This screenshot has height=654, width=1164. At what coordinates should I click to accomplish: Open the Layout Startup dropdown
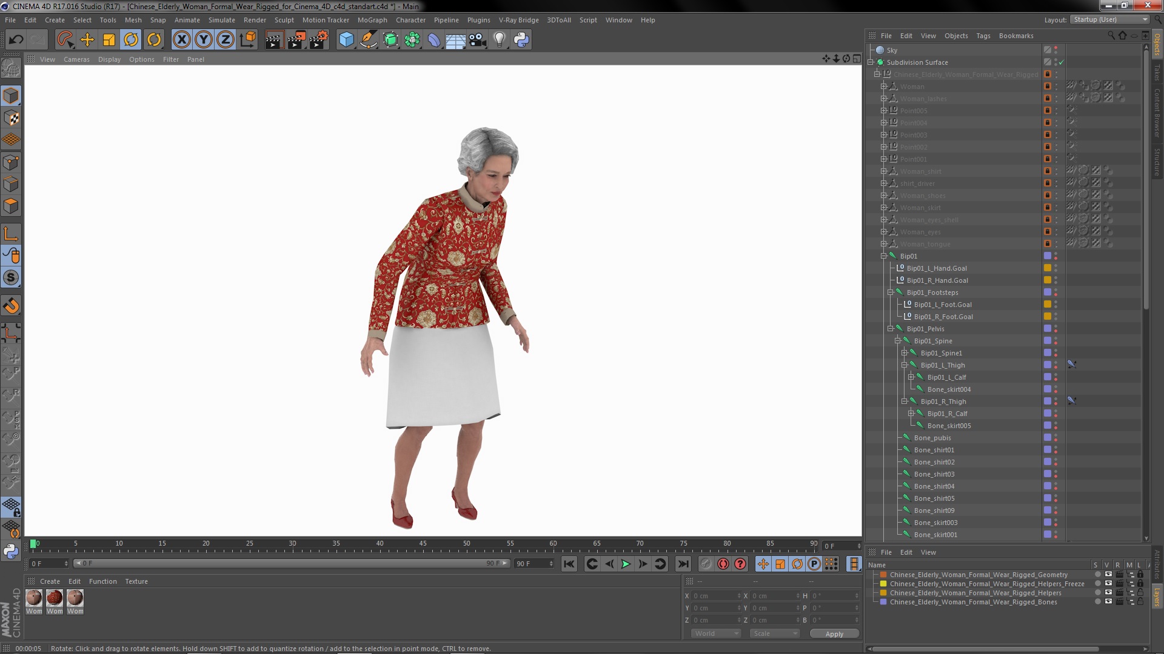click(1110, 19)
